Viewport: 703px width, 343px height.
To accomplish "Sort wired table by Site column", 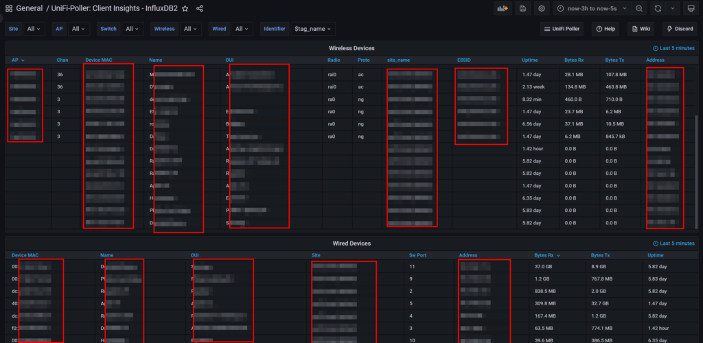I will coord(316,255).
